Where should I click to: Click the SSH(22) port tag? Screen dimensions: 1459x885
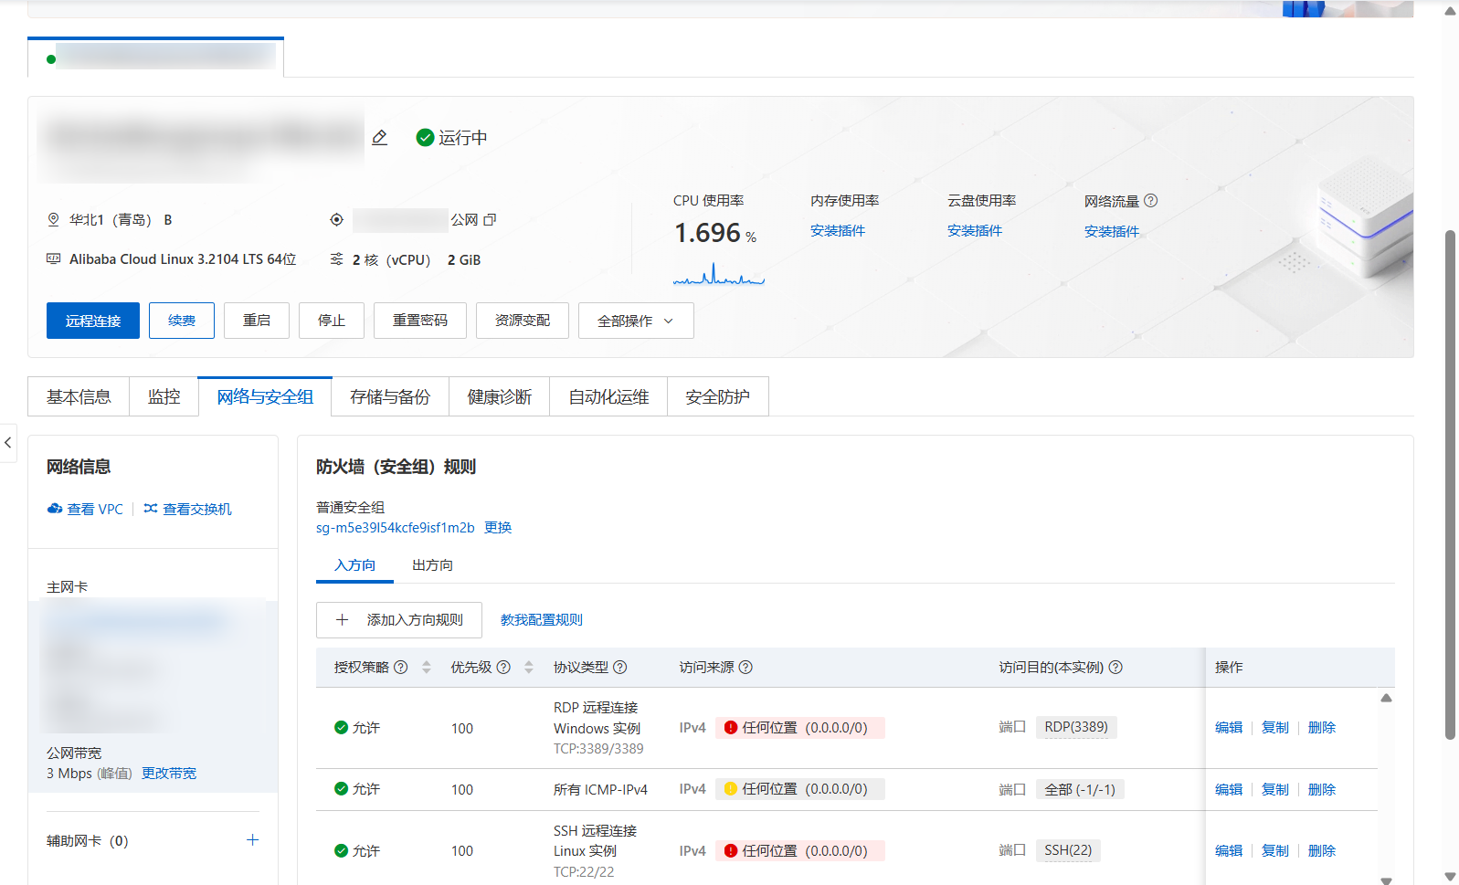click(1068, 850)
